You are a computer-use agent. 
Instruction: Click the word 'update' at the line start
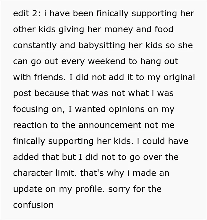[28, 190]
